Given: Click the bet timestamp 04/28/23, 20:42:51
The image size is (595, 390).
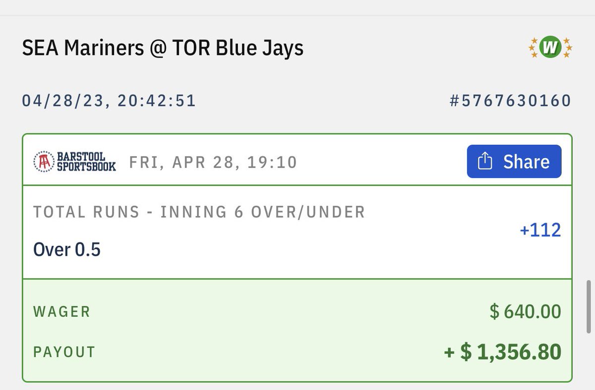Looking at the screenshot, I should pyautogui.click(x=109, y=101).
